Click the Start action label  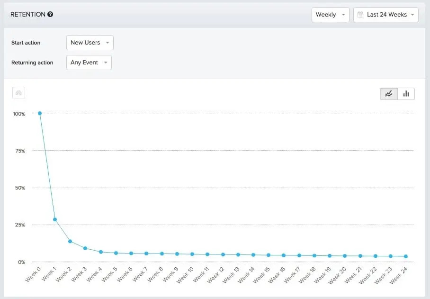[26, 43]
